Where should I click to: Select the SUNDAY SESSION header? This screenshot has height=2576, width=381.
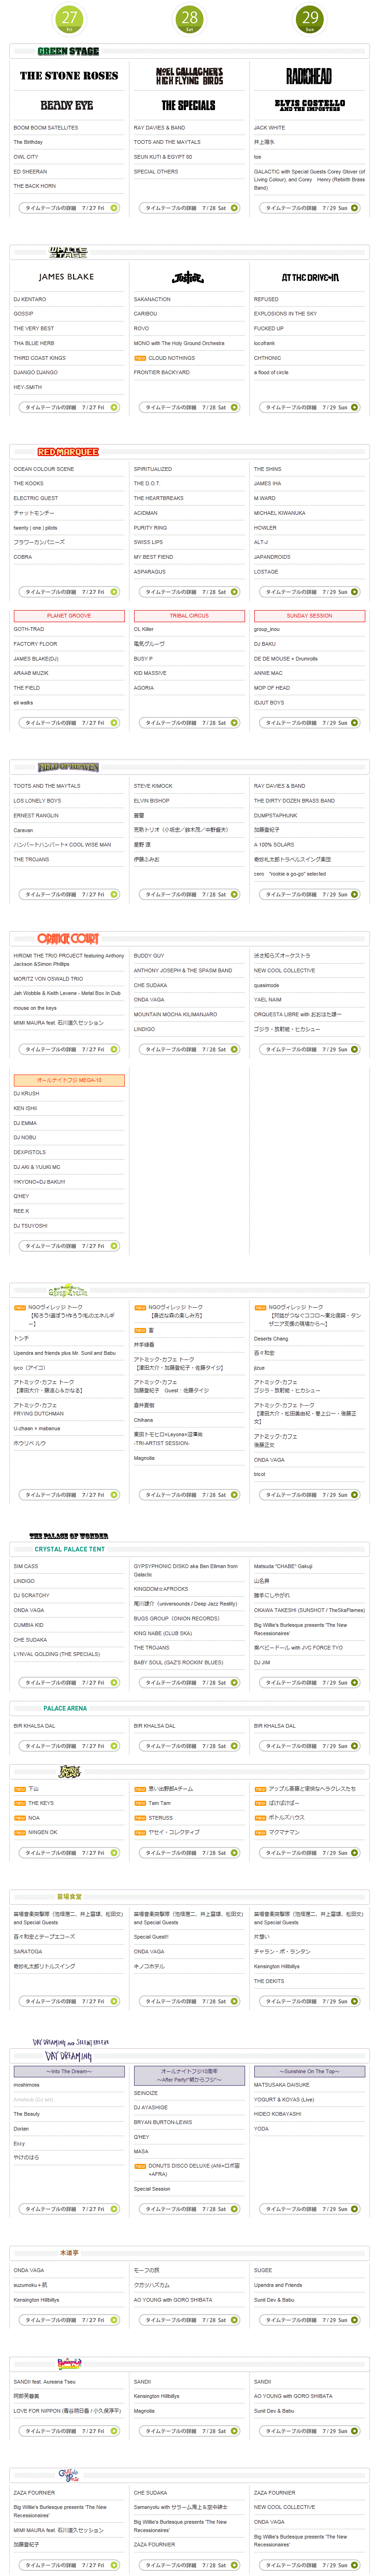point(310,616)
